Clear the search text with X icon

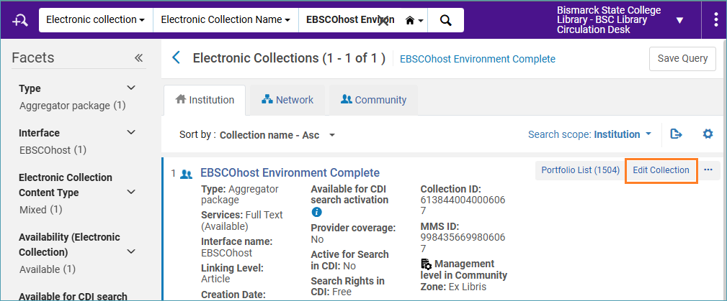pos(383,20)
